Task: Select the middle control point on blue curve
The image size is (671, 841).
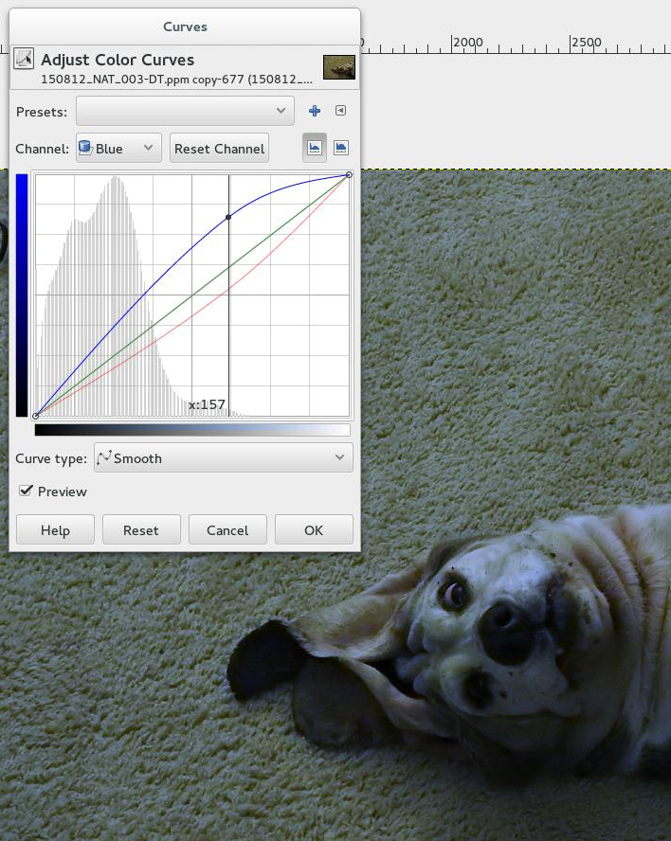Action: coord(228,218)
